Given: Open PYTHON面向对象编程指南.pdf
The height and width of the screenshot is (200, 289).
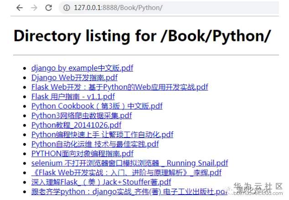Looking at the screenshot, I should [83, 154].
